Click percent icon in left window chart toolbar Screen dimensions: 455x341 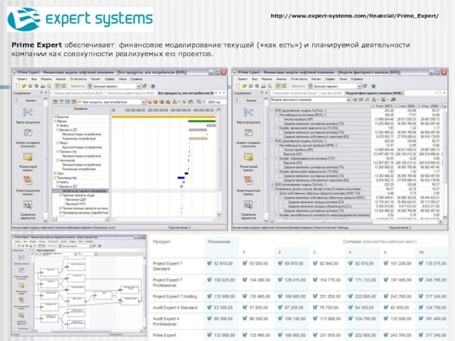coord(184,102)
